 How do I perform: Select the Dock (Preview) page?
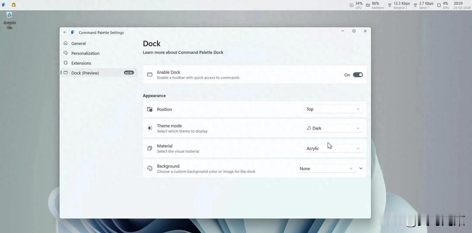pyautogui.click(x=98, y=73)
